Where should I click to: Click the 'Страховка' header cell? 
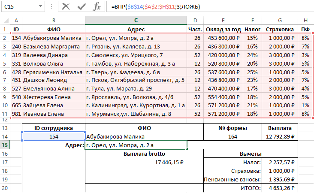coord(280,30)
